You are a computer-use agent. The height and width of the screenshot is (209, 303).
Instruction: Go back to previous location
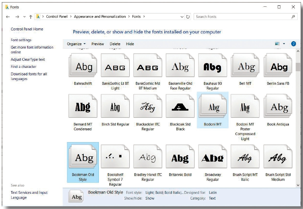[8, 17]
